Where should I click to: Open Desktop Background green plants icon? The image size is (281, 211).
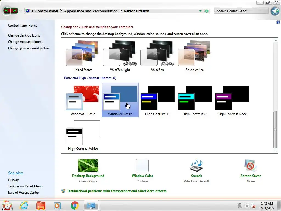88,166
